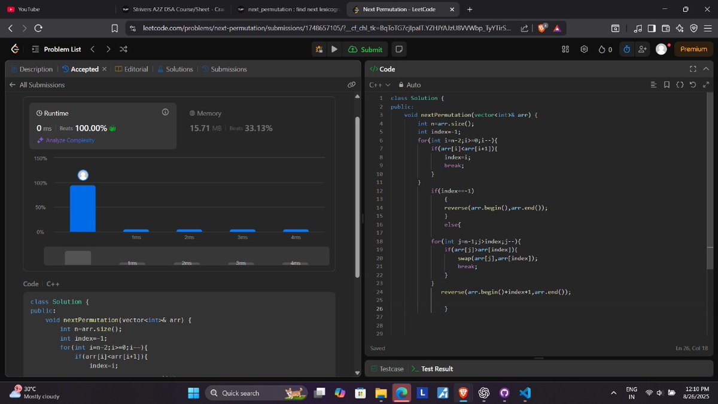Viewport: 718px width, 404px height.
Task: Select the 1ms runtime distribution bar
Action: tap(136, 230)
